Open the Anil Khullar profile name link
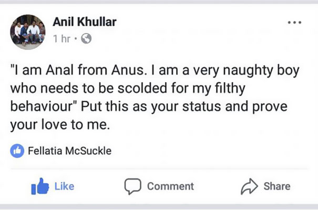318x210 pixels. tap(85, 22)
